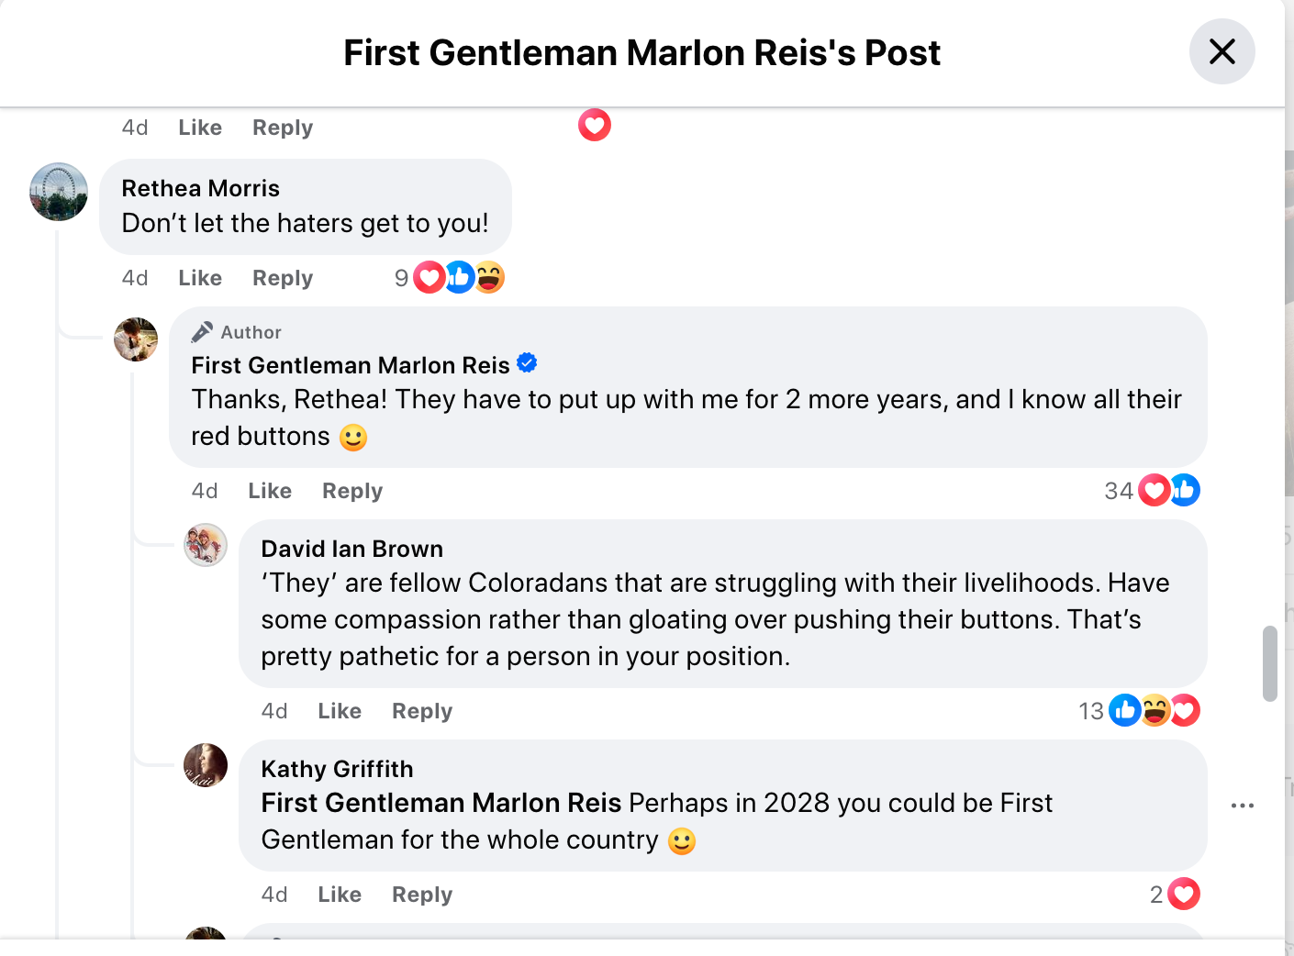Screen dimensions: 1294x956
Task: Close the post dialog
Action: pos(1222,52)
